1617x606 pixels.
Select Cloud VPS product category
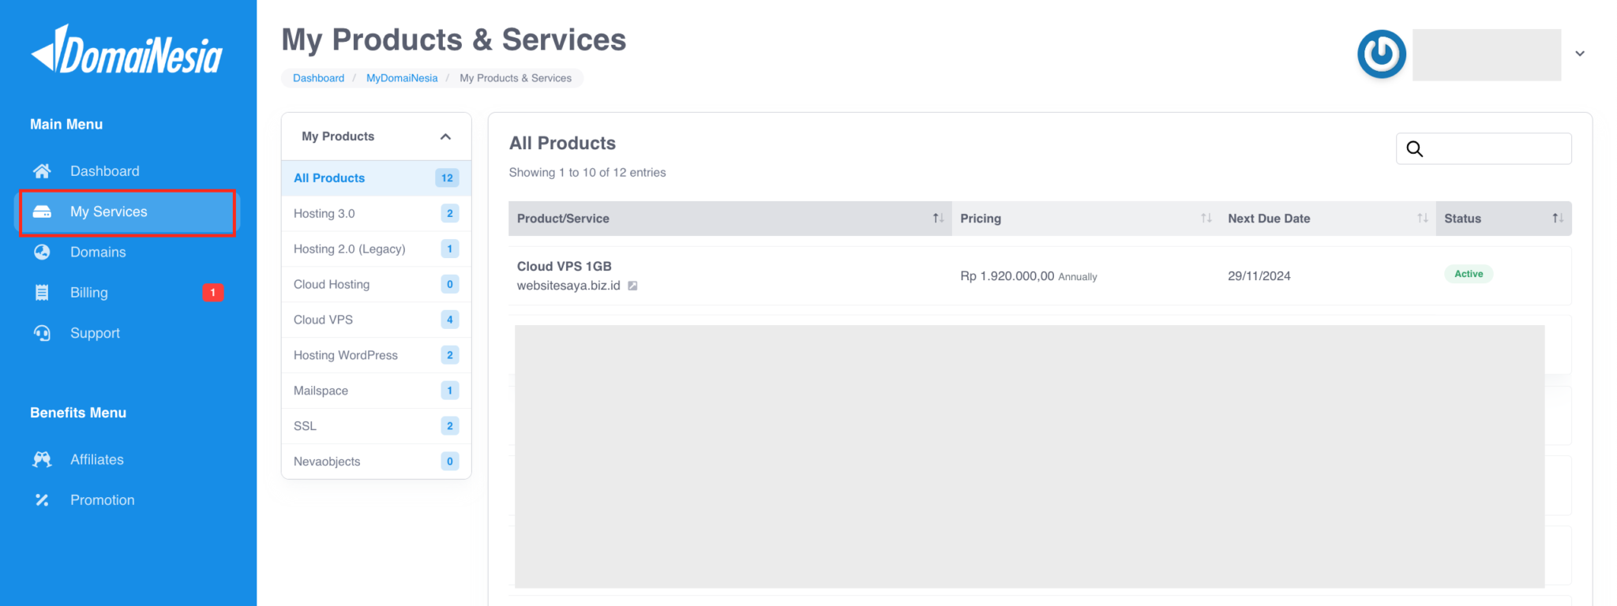click(x=323, y=320)
